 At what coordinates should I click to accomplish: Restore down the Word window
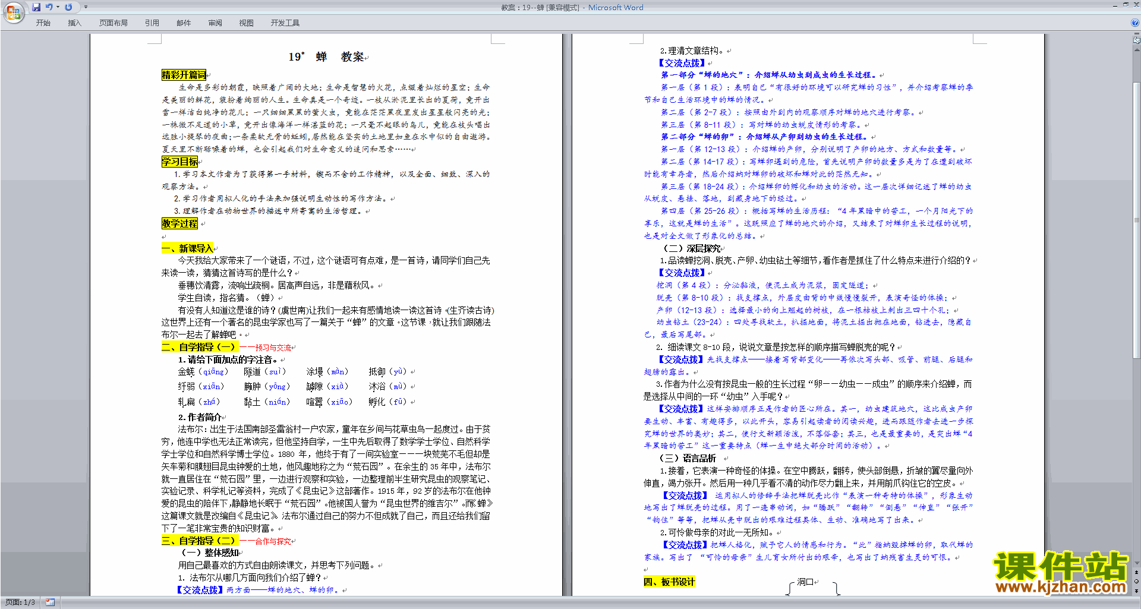(1126, 5)
